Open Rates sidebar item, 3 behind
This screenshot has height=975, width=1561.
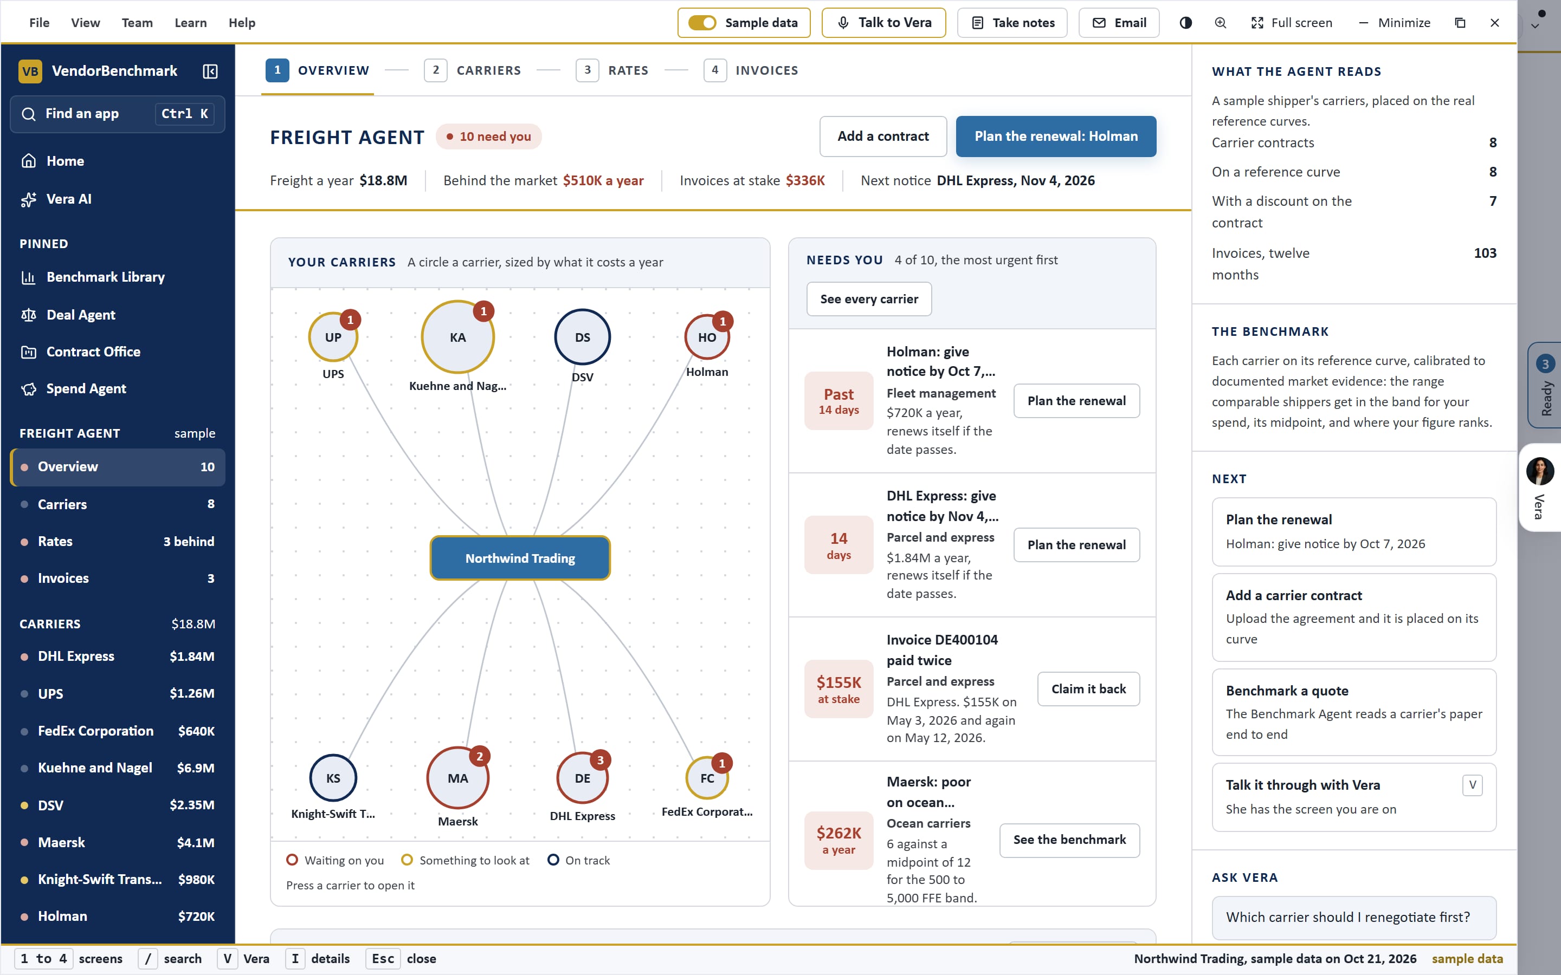click(118, 542)
